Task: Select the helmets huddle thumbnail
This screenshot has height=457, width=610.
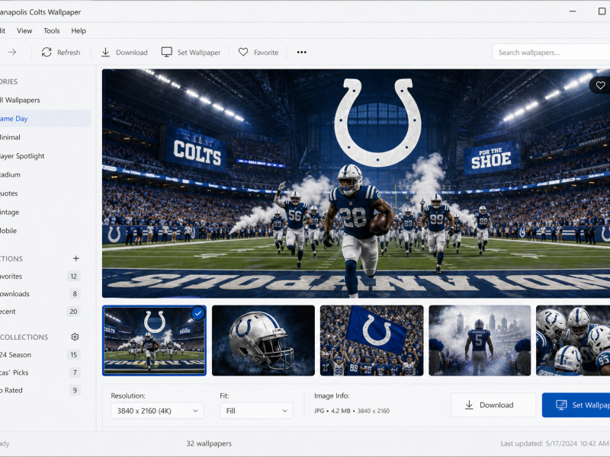Action: (573, 340)
